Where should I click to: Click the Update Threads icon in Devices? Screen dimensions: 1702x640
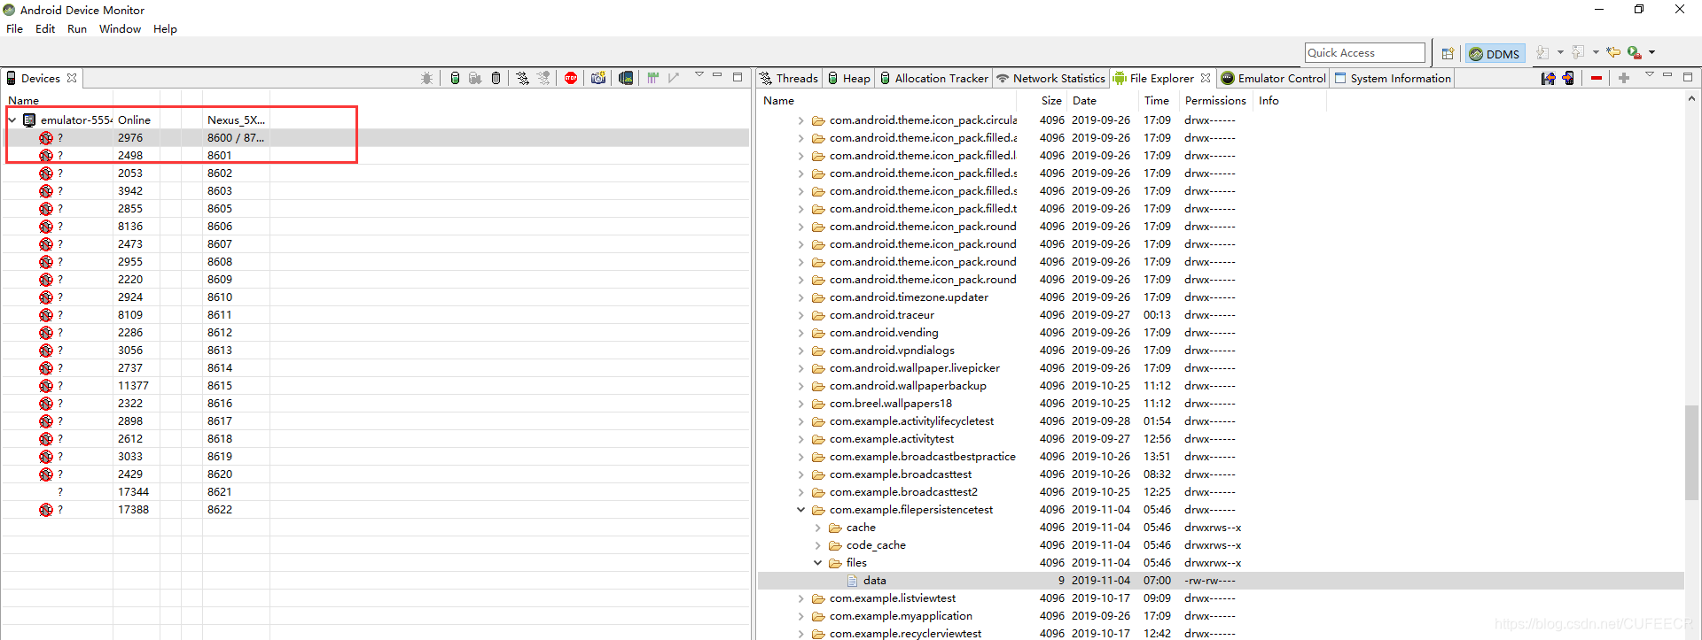point(522,78)
